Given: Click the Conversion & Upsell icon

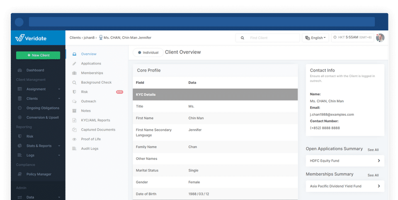Looking at the screenshot, I should [x=19, y=117].
